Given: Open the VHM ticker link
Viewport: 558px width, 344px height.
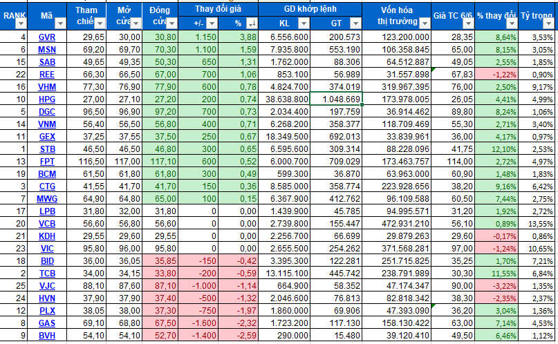Looking at the screenshot, I should (47, 87).
